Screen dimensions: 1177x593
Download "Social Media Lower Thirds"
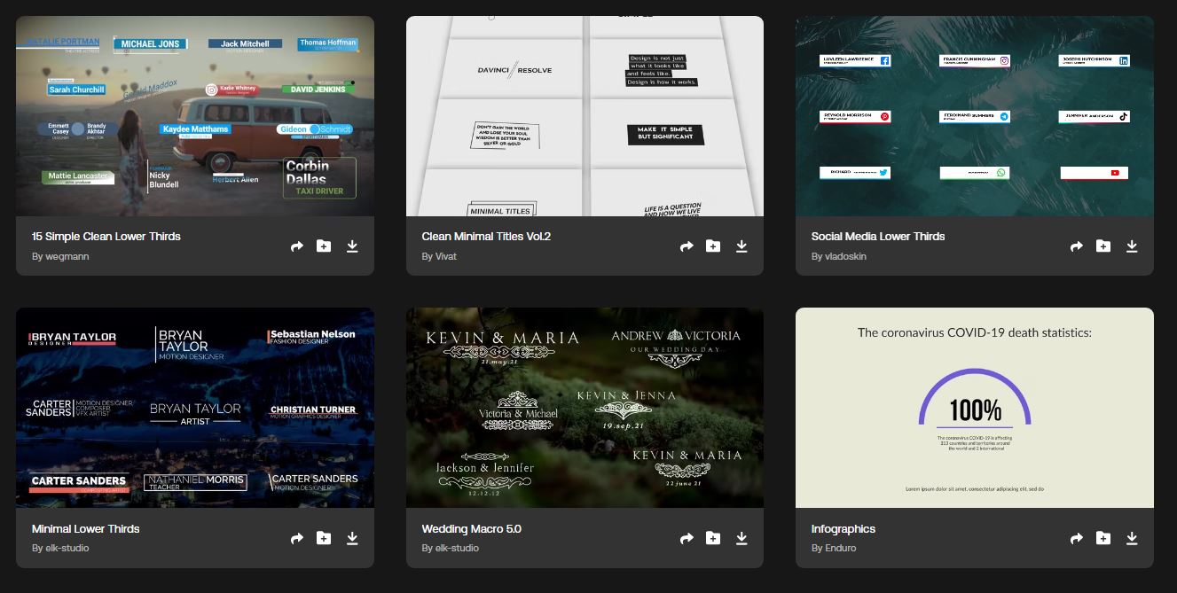pyautogui.click(x=1132, y=246)
